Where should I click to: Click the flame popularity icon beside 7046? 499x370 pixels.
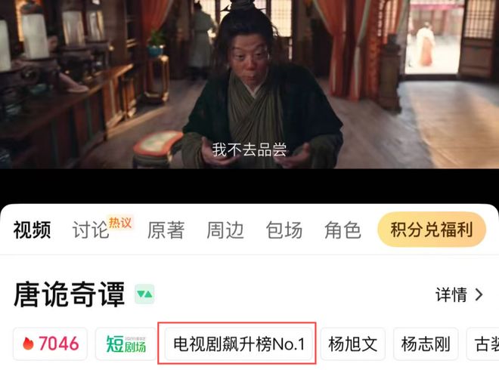click(x=28, y=344)
